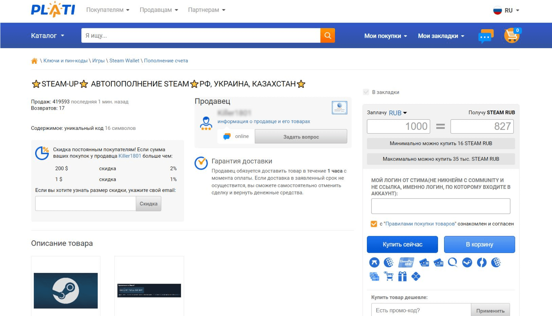Select UnionPay payment method icon

point(406,262)
